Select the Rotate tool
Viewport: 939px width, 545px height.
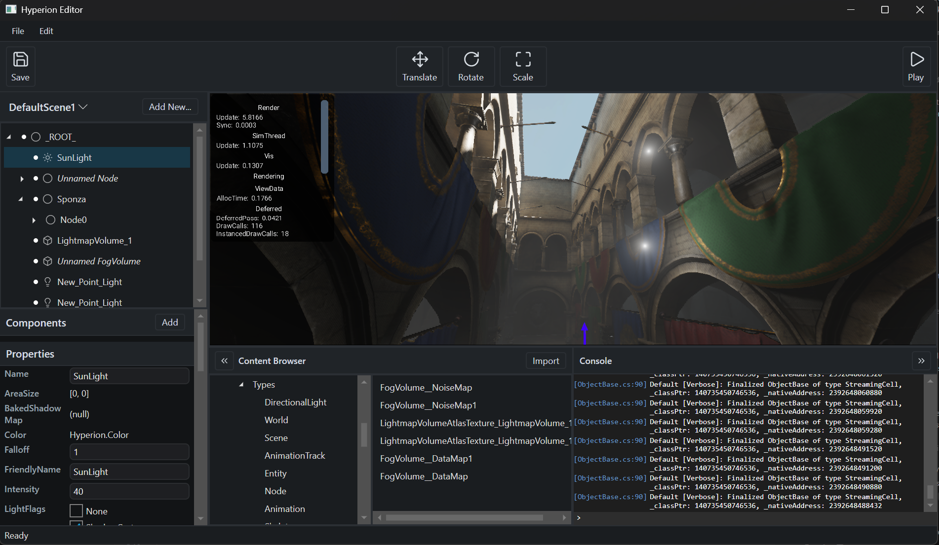470,66
